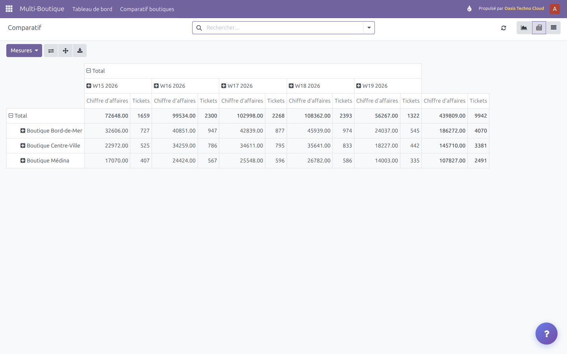Viewport: 567px width, 354px height.
Task: Click cell 145710.00
Action: 445,146
